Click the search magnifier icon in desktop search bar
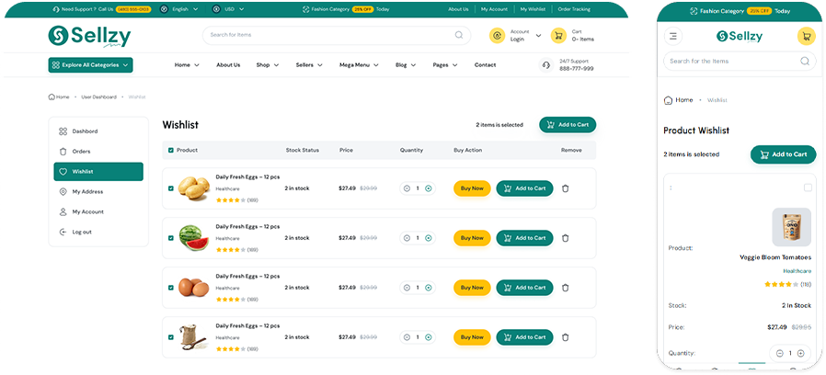Image resolution: width=826 pixels, height=375 pixels. pyautogui.click(x=459, y=35)
